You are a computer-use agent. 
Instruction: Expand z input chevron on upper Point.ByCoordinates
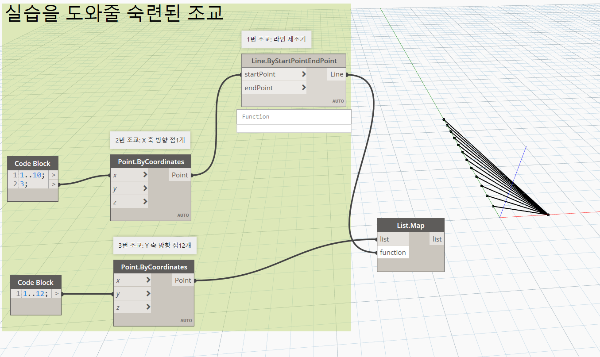pyautogui.click(x=145, y=202)
